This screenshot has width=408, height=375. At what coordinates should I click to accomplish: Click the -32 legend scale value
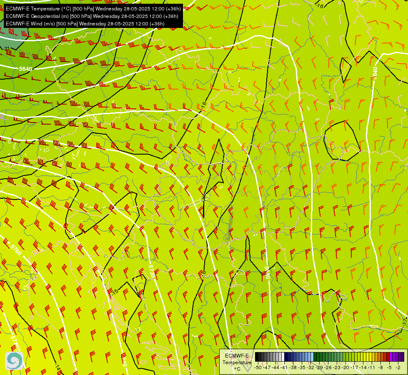pos(310,367)
